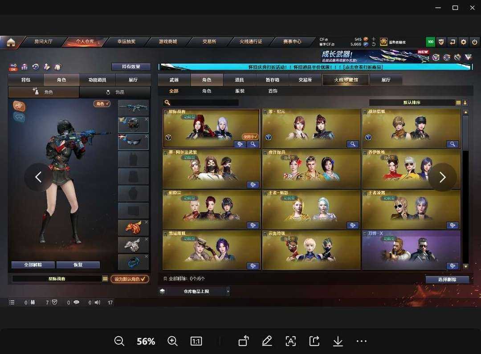The width and height of the screenshot is (481, 354).
Task: Select the 武器 inventory tab
Action: (x=174, y=80)
